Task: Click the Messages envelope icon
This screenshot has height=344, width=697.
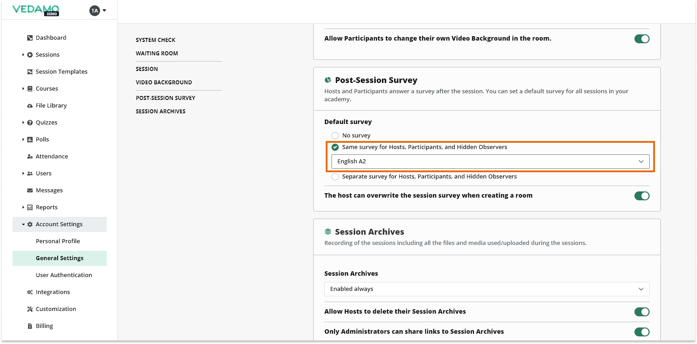Action: pyautogui.click(x=30, y=191)
